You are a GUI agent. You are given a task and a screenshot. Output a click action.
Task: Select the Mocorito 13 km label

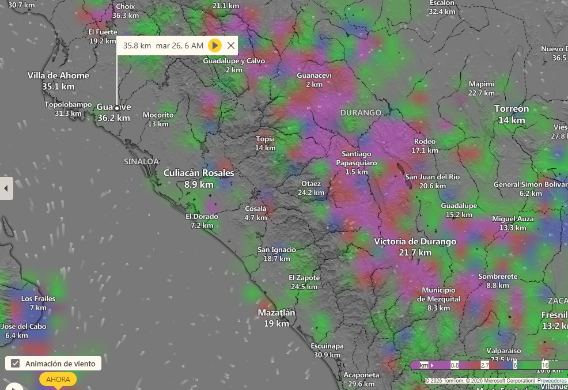(x=158, y=119)
